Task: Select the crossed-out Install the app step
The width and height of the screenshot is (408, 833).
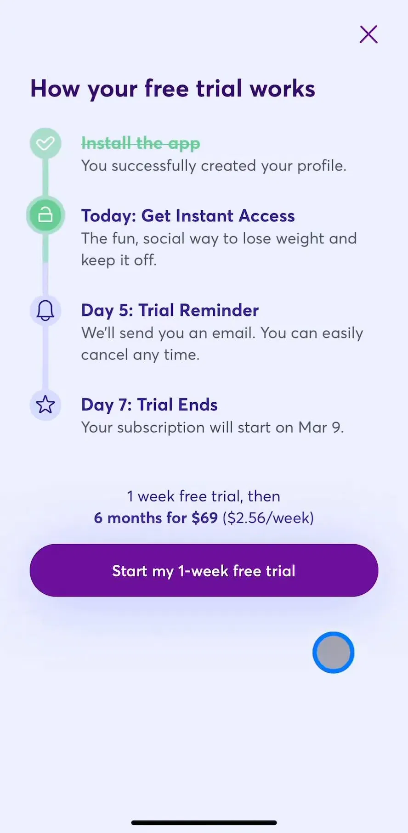Action: pos(141,143)
